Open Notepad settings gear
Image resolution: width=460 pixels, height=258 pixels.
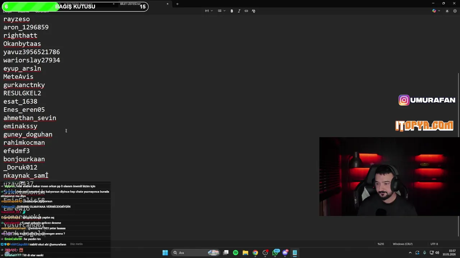click(455, 11)
